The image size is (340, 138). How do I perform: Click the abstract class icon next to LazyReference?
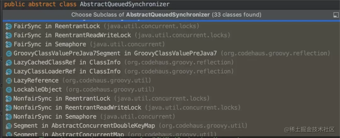click(x=9, y=81)
